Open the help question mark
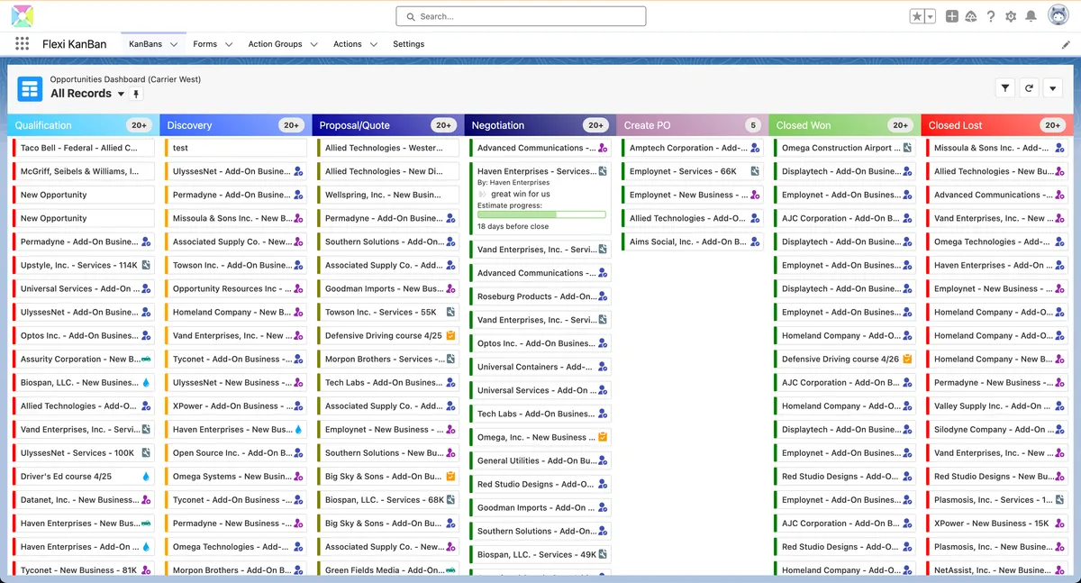 coord(991,16)
